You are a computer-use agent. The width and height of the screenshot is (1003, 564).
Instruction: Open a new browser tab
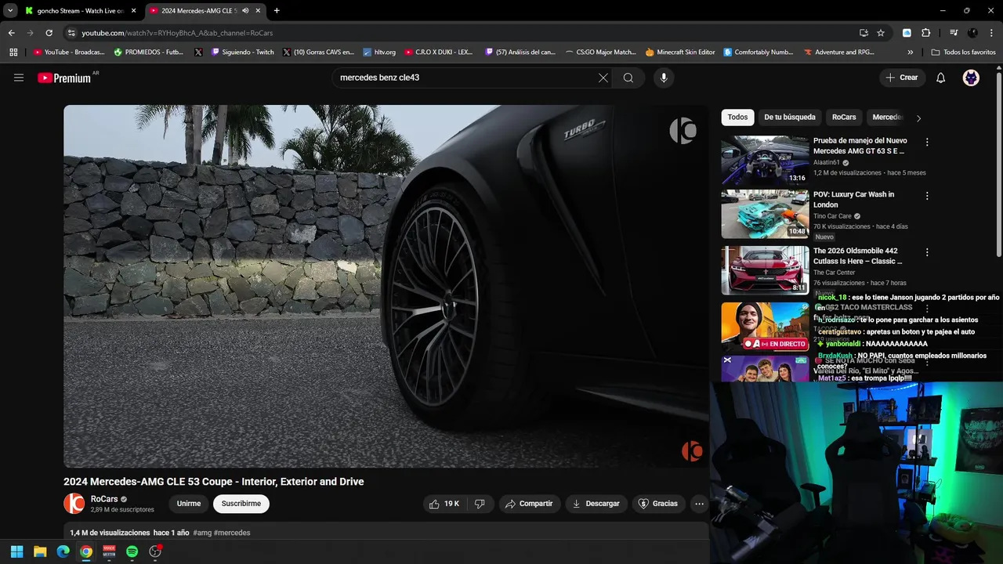click(277, 10)
